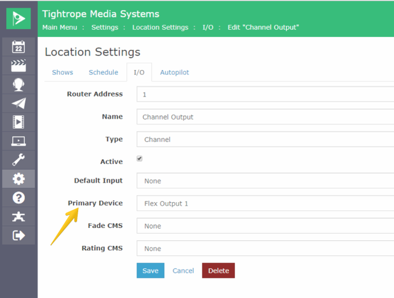This screenshot has height=298, width=394.
Task: Click the Cancel link
Action: point(183,271)
